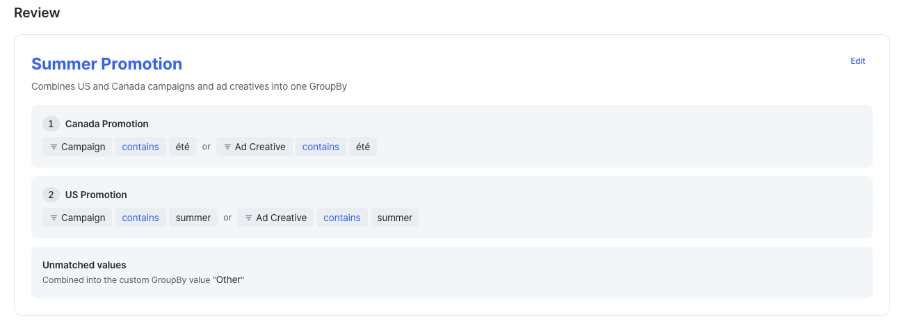This screenshot has height=324, width=904.
Task: Click the Unmatched values heading
Action: [84, 265]
